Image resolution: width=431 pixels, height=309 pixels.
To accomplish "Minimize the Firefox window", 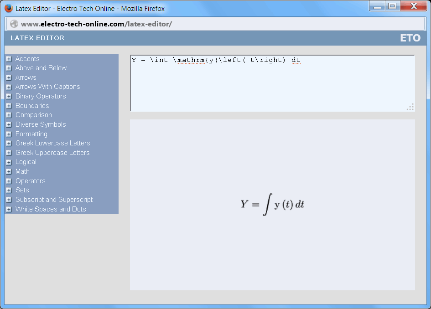I will [x=377, y=6].
